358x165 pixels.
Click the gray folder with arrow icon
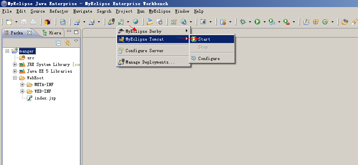click(159, 22)
